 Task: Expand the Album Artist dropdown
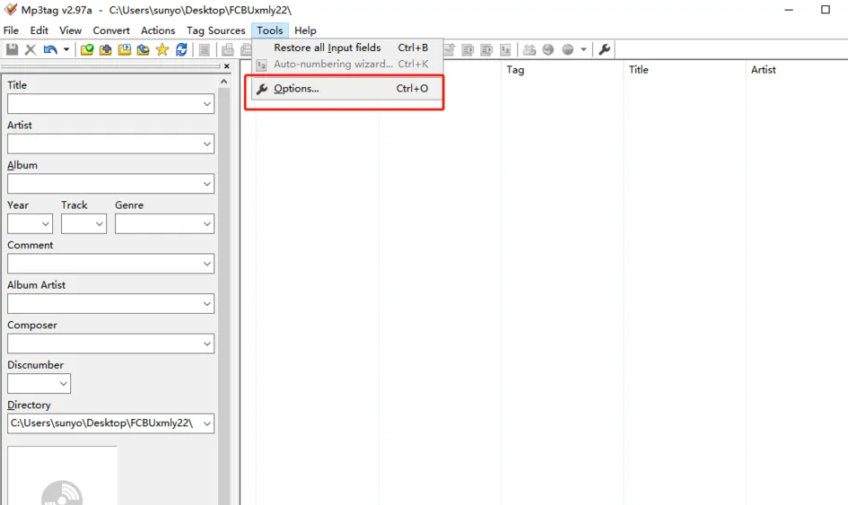pos(207,304)
